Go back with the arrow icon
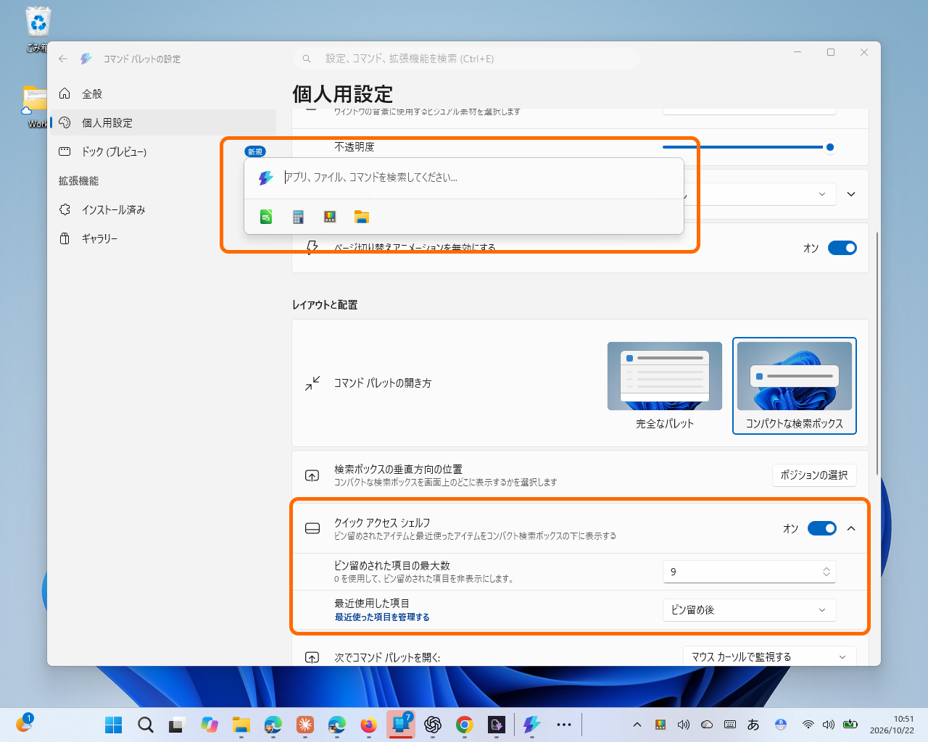The width and height of the screenshot is (928, 742). pyautogui.click(x=63, y=59)
